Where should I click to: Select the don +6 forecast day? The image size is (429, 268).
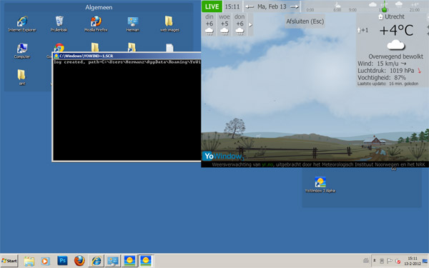(x=240, y=24)
